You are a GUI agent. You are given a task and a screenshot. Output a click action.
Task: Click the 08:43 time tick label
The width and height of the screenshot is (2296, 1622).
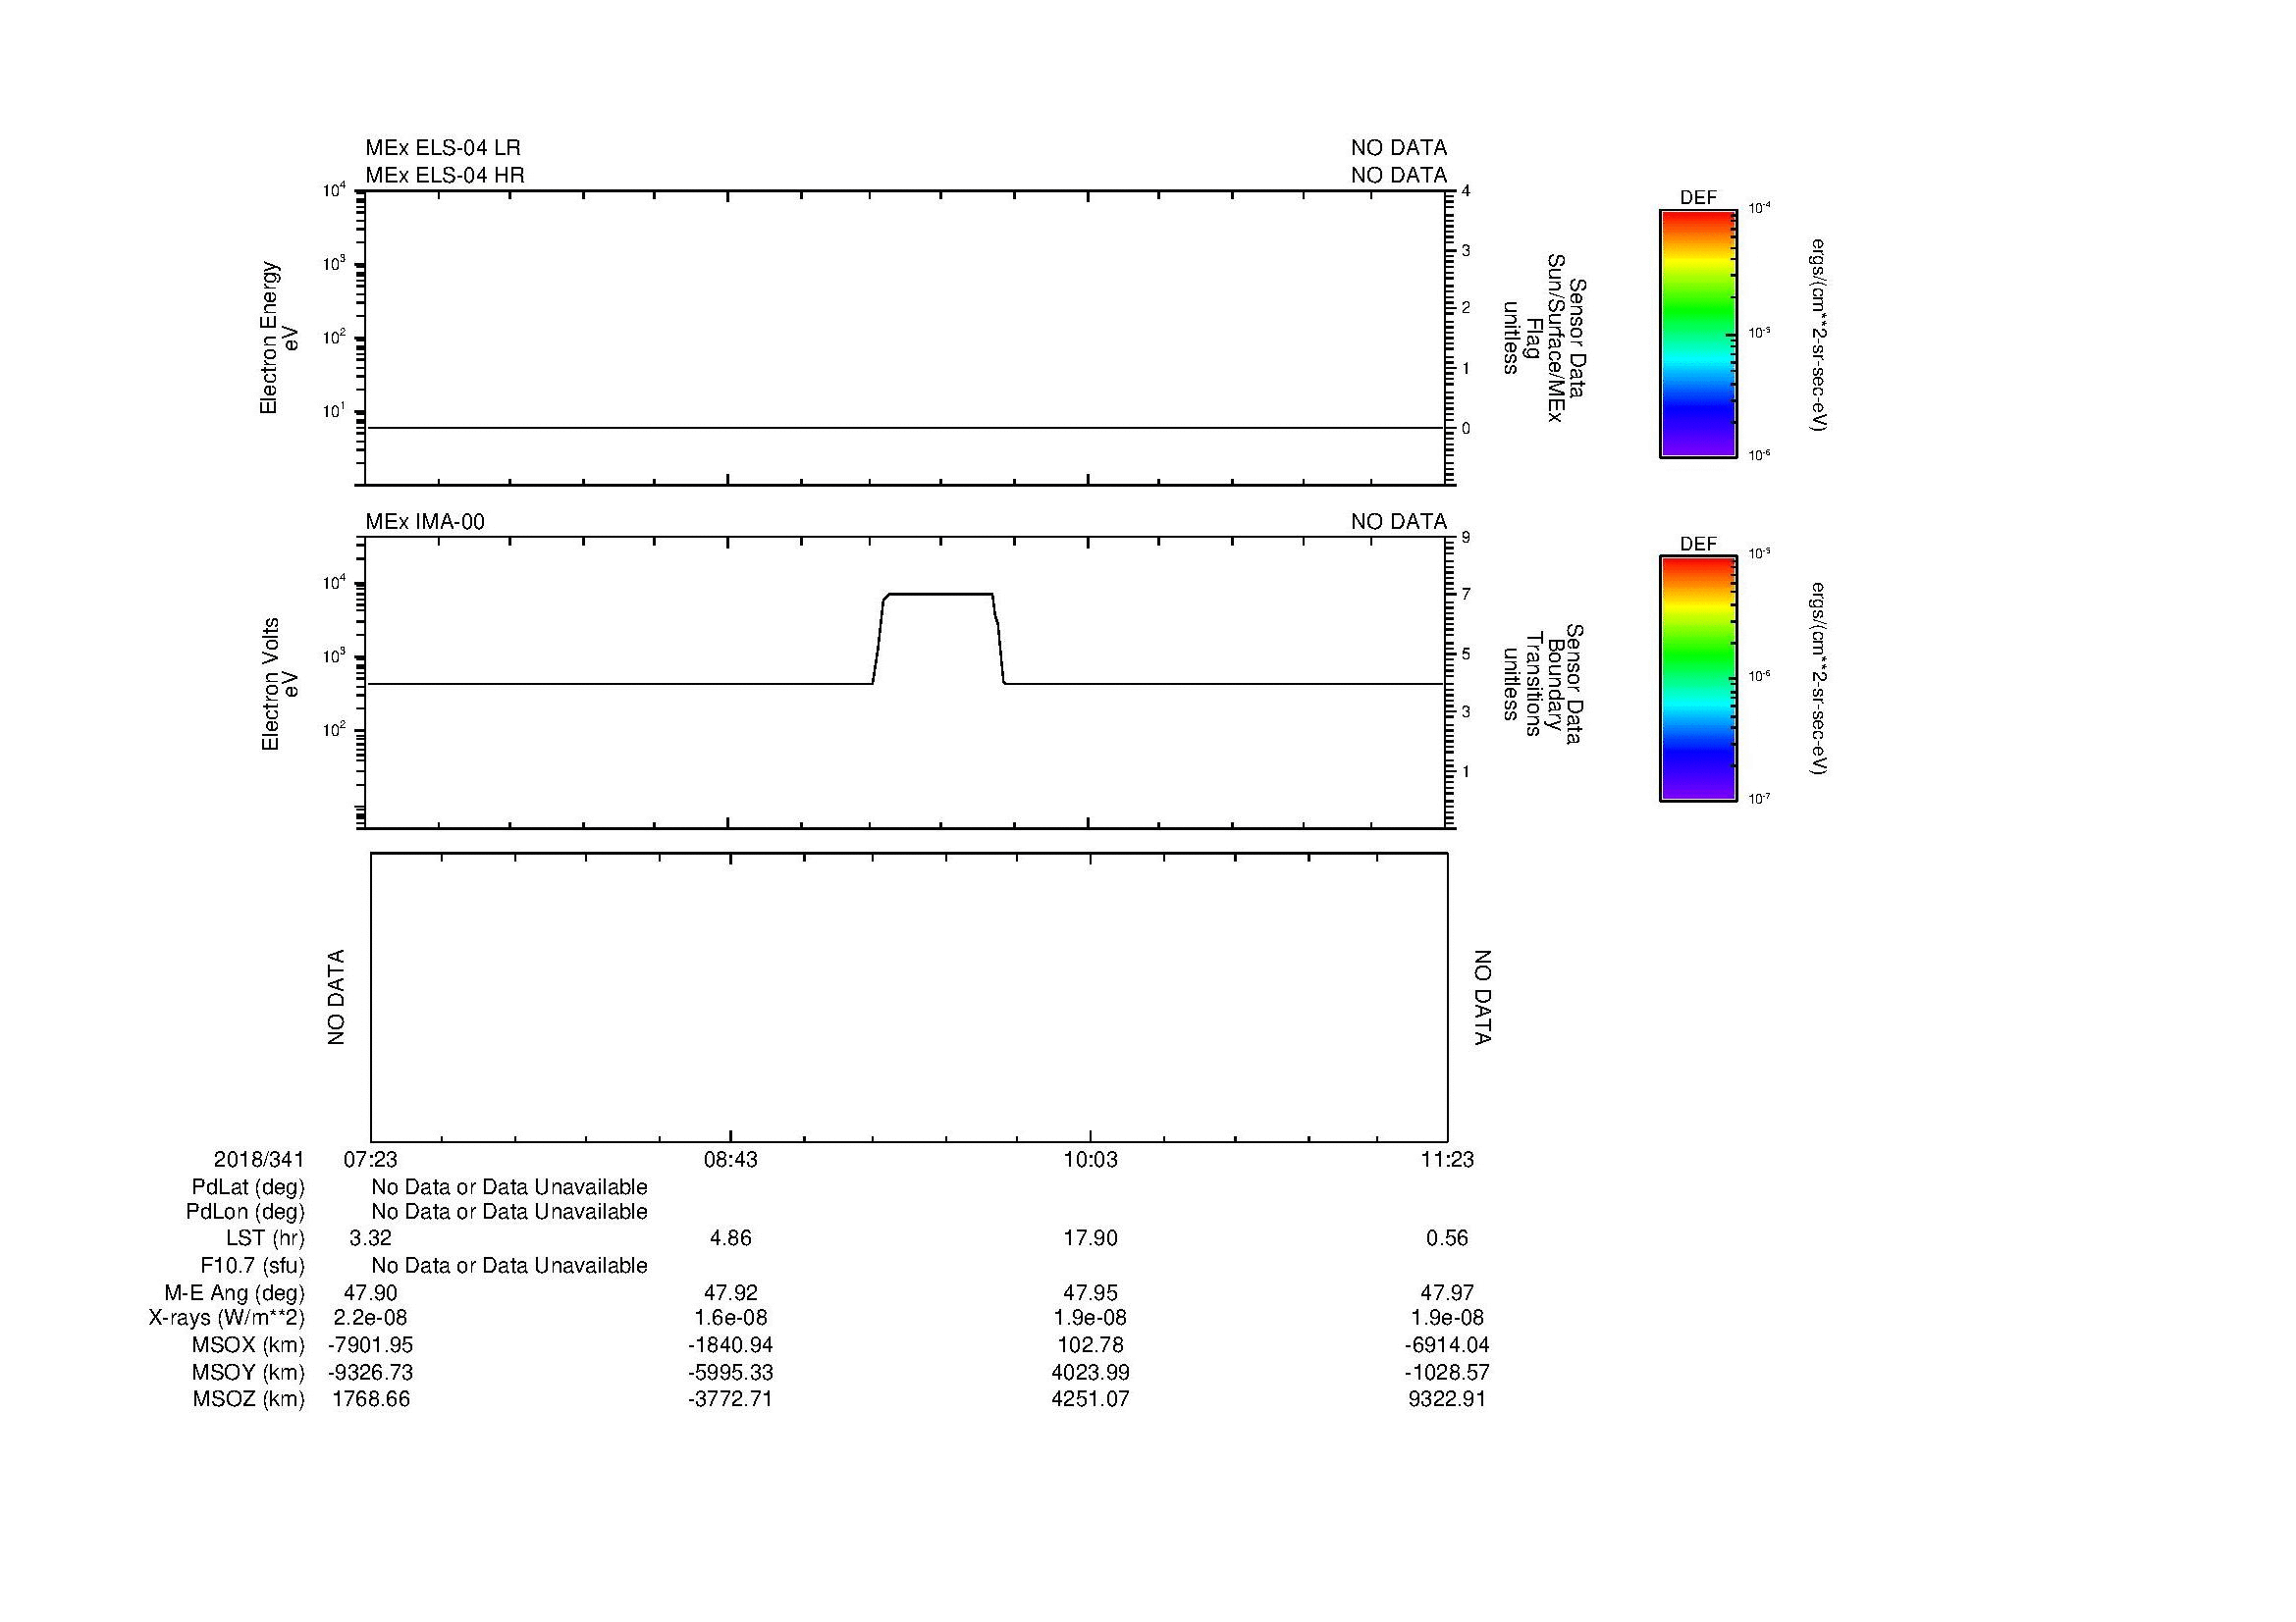click(731, 1159)
